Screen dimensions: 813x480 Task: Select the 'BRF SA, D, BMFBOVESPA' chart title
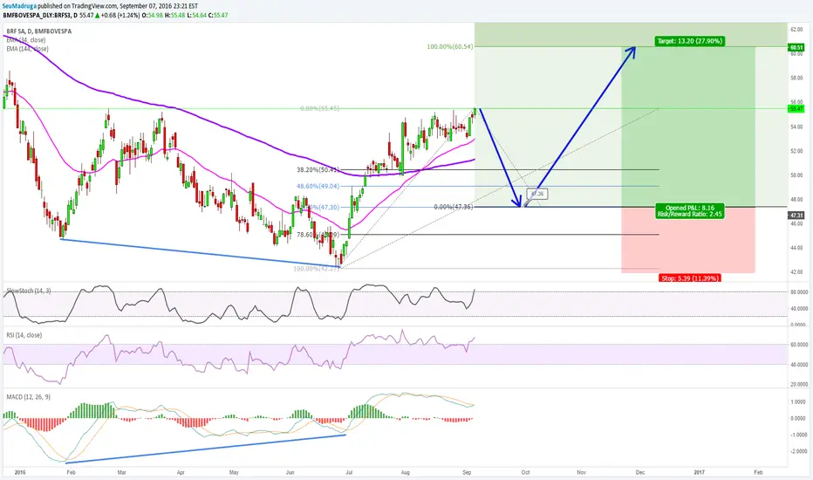point(39,31)
